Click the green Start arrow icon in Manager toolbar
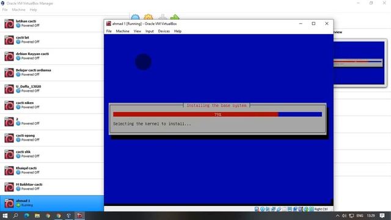 tap(175, 17)
